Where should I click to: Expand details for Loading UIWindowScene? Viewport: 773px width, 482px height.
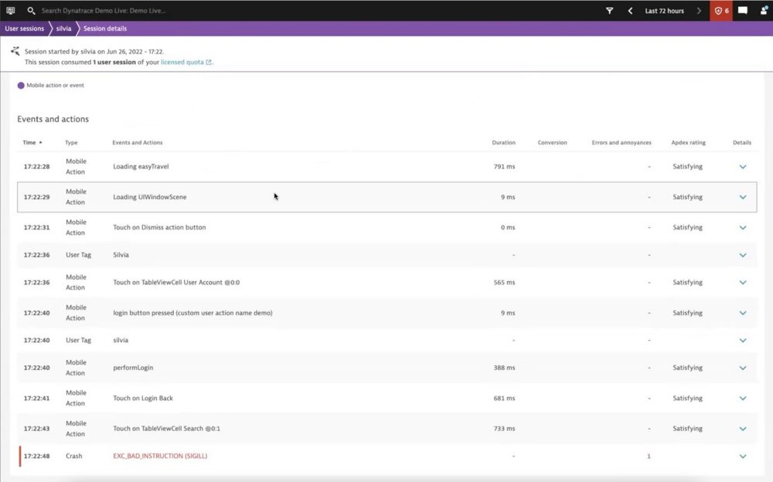(x=742, y=197)
